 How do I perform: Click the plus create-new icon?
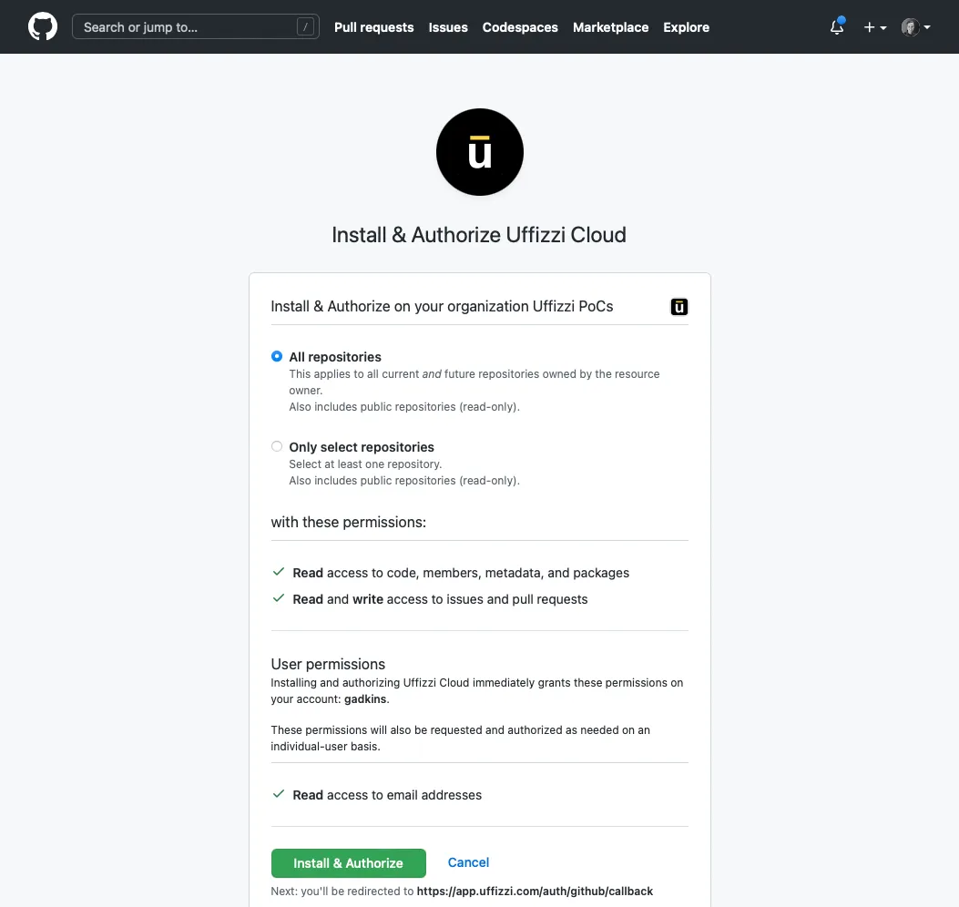coord(869,27)
